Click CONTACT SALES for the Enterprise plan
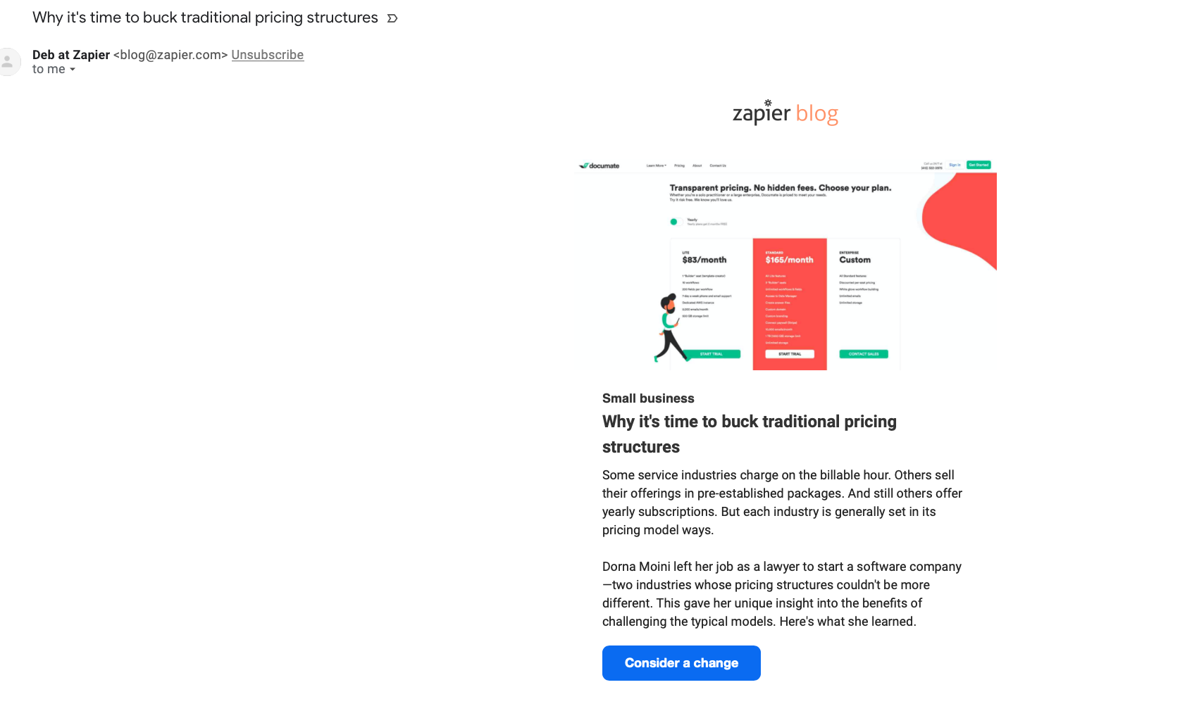Viewport: 1199px width, 718px height. [x=864, y=353]
